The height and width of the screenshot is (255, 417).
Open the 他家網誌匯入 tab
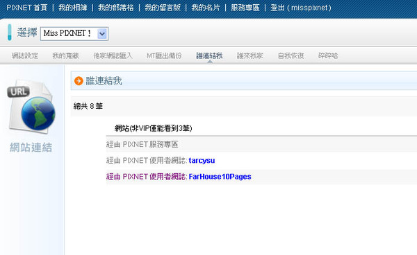coord(113,55)
